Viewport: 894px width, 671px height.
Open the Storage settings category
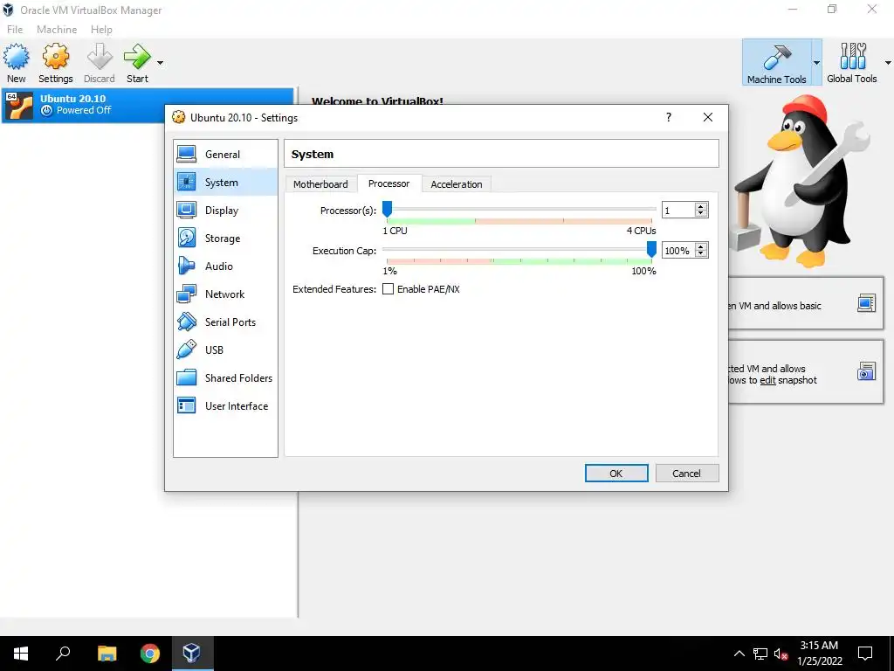pyautogui.click(x=225, y=238)
